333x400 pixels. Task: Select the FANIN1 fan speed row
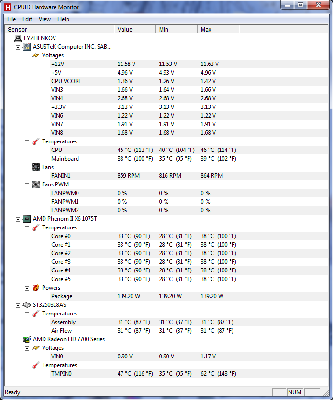tap(189, 176)
